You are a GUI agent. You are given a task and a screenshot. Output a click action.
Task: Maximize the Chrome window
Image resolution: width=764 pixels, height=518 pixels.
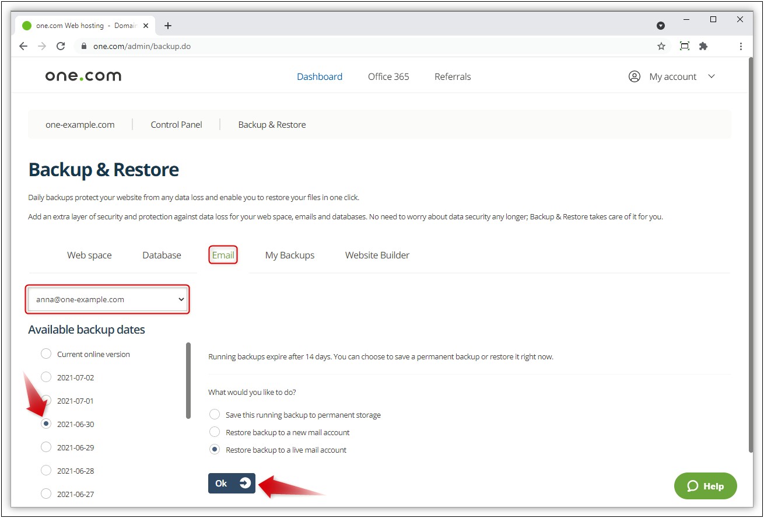(x=713, y=19)
